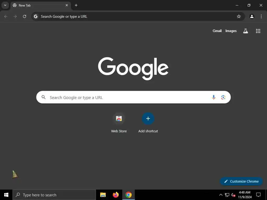Image resolution: width=267 pixels, height=200 pixels.
Task: Open the tab search dropdown arrow
Action: pyautogui.click(x=5, y=5)
